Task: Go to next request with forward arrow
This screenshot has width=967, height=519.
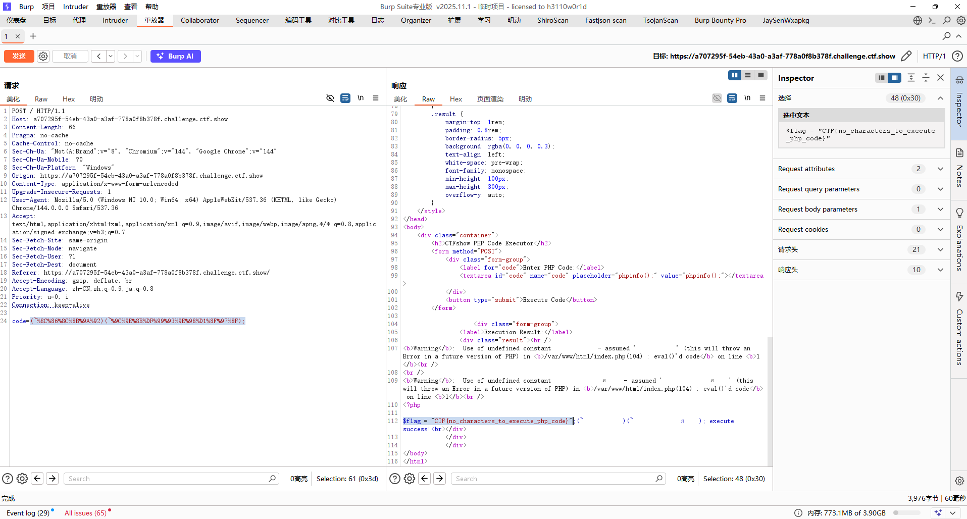Action: pos(125,56)
